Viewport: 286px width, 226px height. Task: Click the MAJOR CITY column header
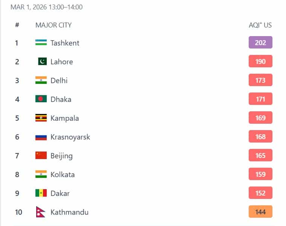coord(54,25)
